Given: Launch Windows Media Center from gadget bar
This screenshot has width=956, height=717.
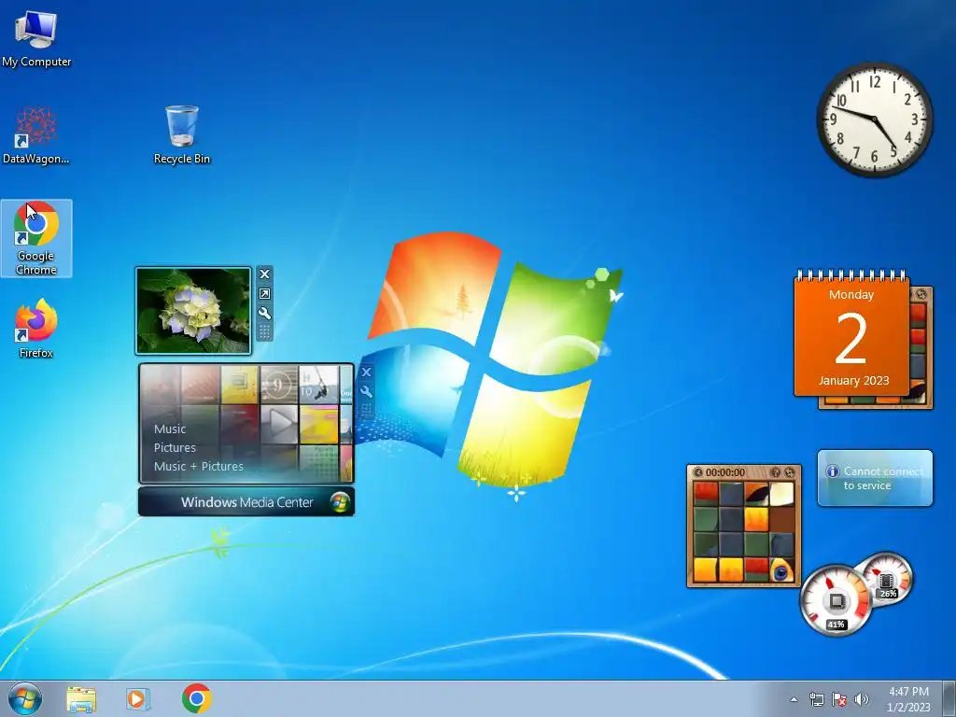Looking at the screenshot, I should point(246,501).
